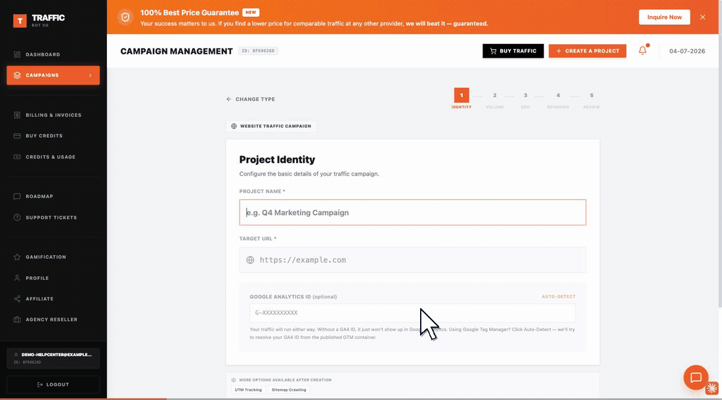Click the Dashboard grid icon

[17, 54]
